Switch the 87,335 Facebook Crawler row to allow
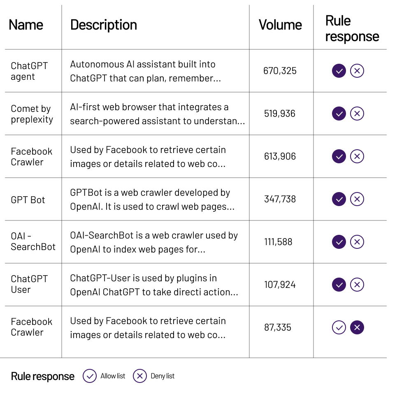Image resolution: width=404 pixels, height=394 pixels. (x=339, y=327)
